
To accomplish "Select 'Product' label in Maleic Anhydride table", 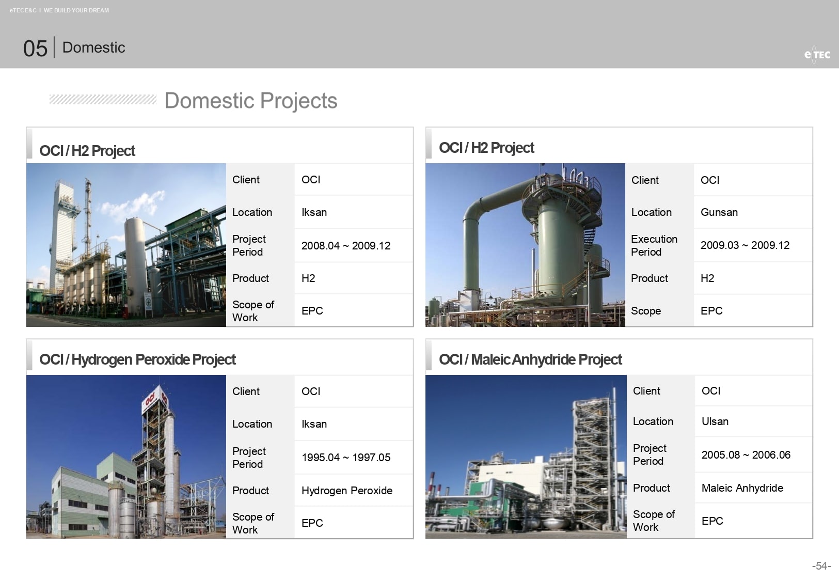I will point(652,488).
